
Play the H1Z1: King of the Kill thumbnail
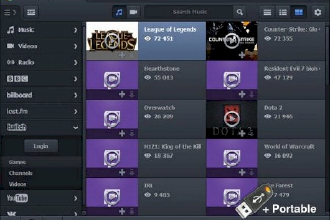[112, 158]
